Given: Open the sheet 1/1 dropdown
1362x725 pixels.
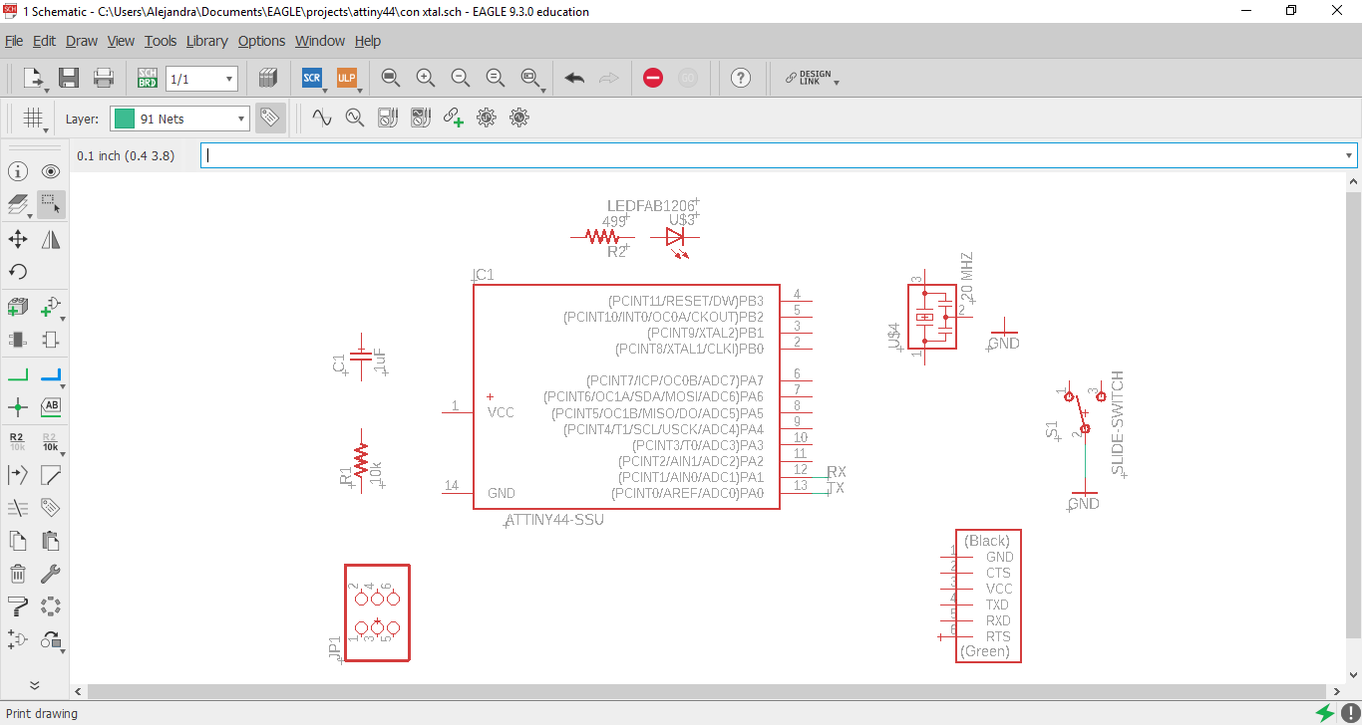Looking at the screenshot, I should pyautogui.click(x=202, y=79).
